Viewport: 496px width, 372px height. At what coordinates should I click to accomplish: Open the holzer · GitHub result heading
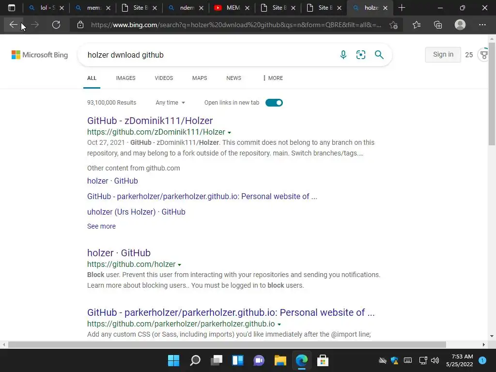click(x=119, y=253)
